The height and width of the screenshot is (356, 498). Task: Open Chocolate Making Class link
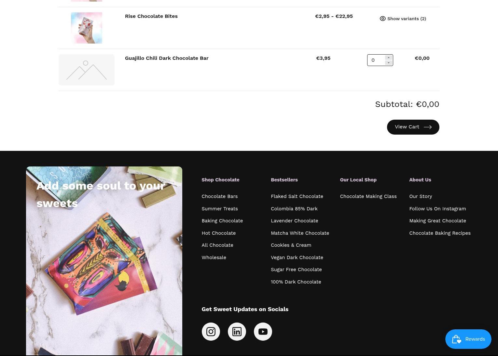[368, 196]
